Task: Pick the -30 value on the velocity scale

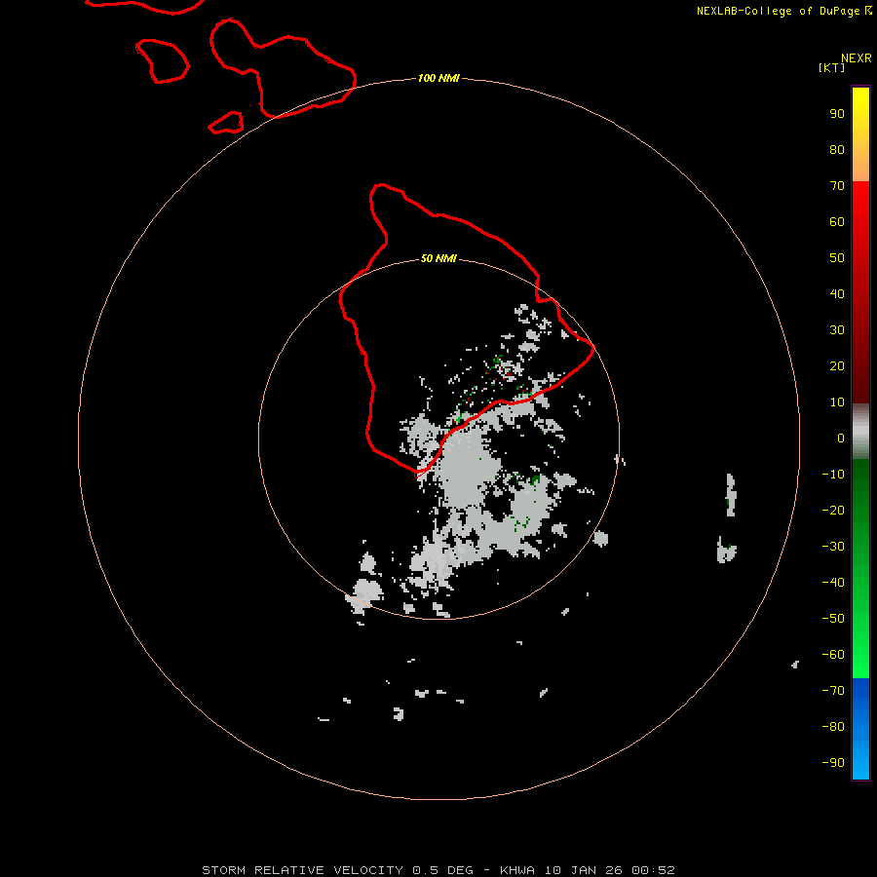Action: click(x=833, y=547)
